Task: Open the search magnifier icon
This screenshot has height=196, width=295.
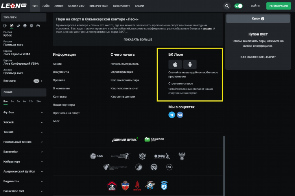Action: (x=227, y=6)
